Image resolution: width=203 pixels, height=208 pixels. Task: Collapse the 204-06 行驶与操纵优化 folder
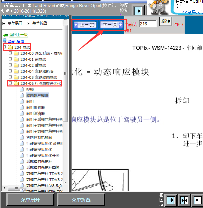point(10,83)
